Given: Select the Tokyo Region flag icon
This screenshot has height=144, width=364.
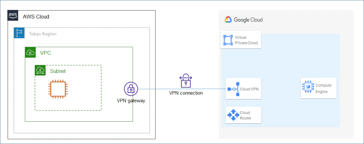Looking at the screenshot, I should pos(19,33).
